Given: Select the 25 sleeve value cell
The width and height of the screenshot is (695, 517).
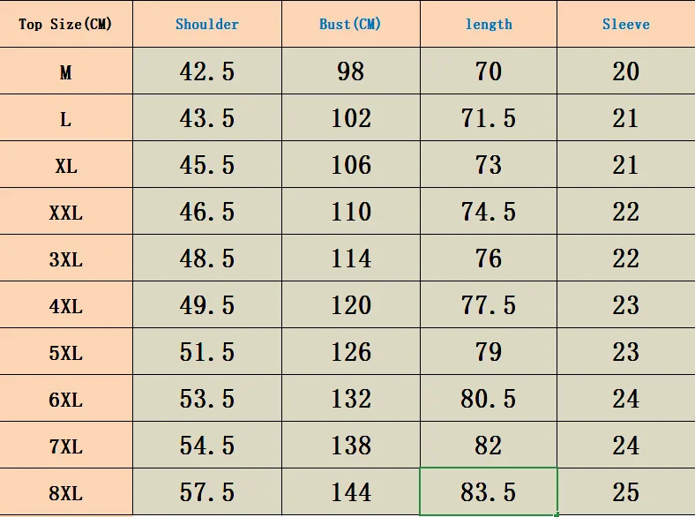Looking at the screenshot, I should click(x=626, y=491).
